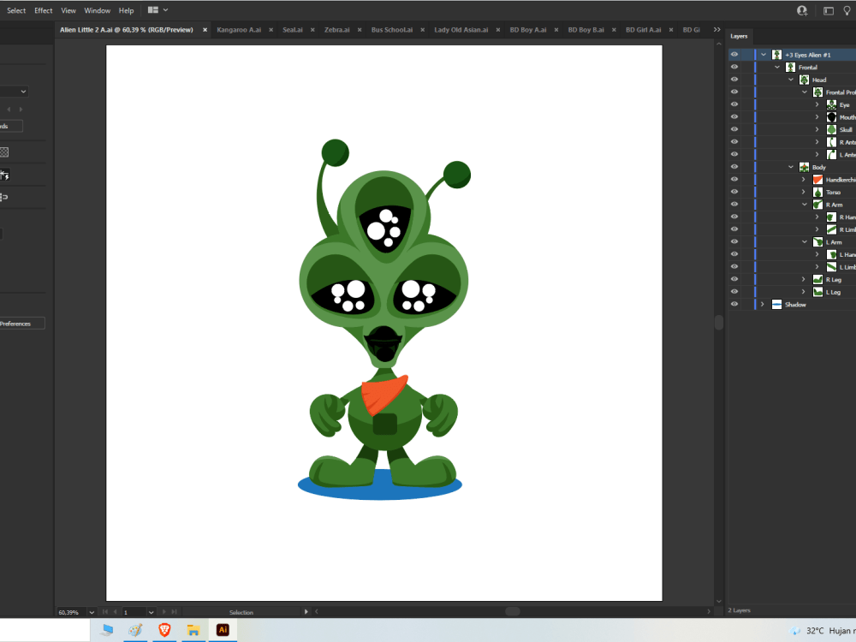Click the transparency pattern swatch in left panel
Screen dimensions: 856x642
[x=6, y=152]
